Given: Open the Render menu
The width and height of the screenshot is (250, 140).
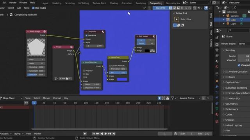Looking at the screenshot, I should click(13, 3).
